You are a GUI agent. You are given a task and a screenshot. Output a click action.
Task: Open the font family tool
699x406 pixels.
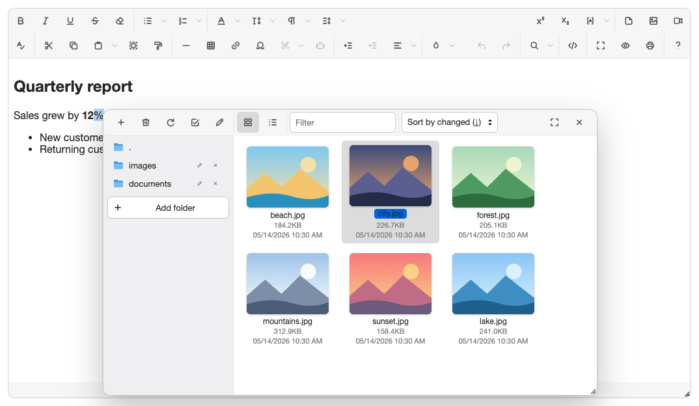(221, 21)
